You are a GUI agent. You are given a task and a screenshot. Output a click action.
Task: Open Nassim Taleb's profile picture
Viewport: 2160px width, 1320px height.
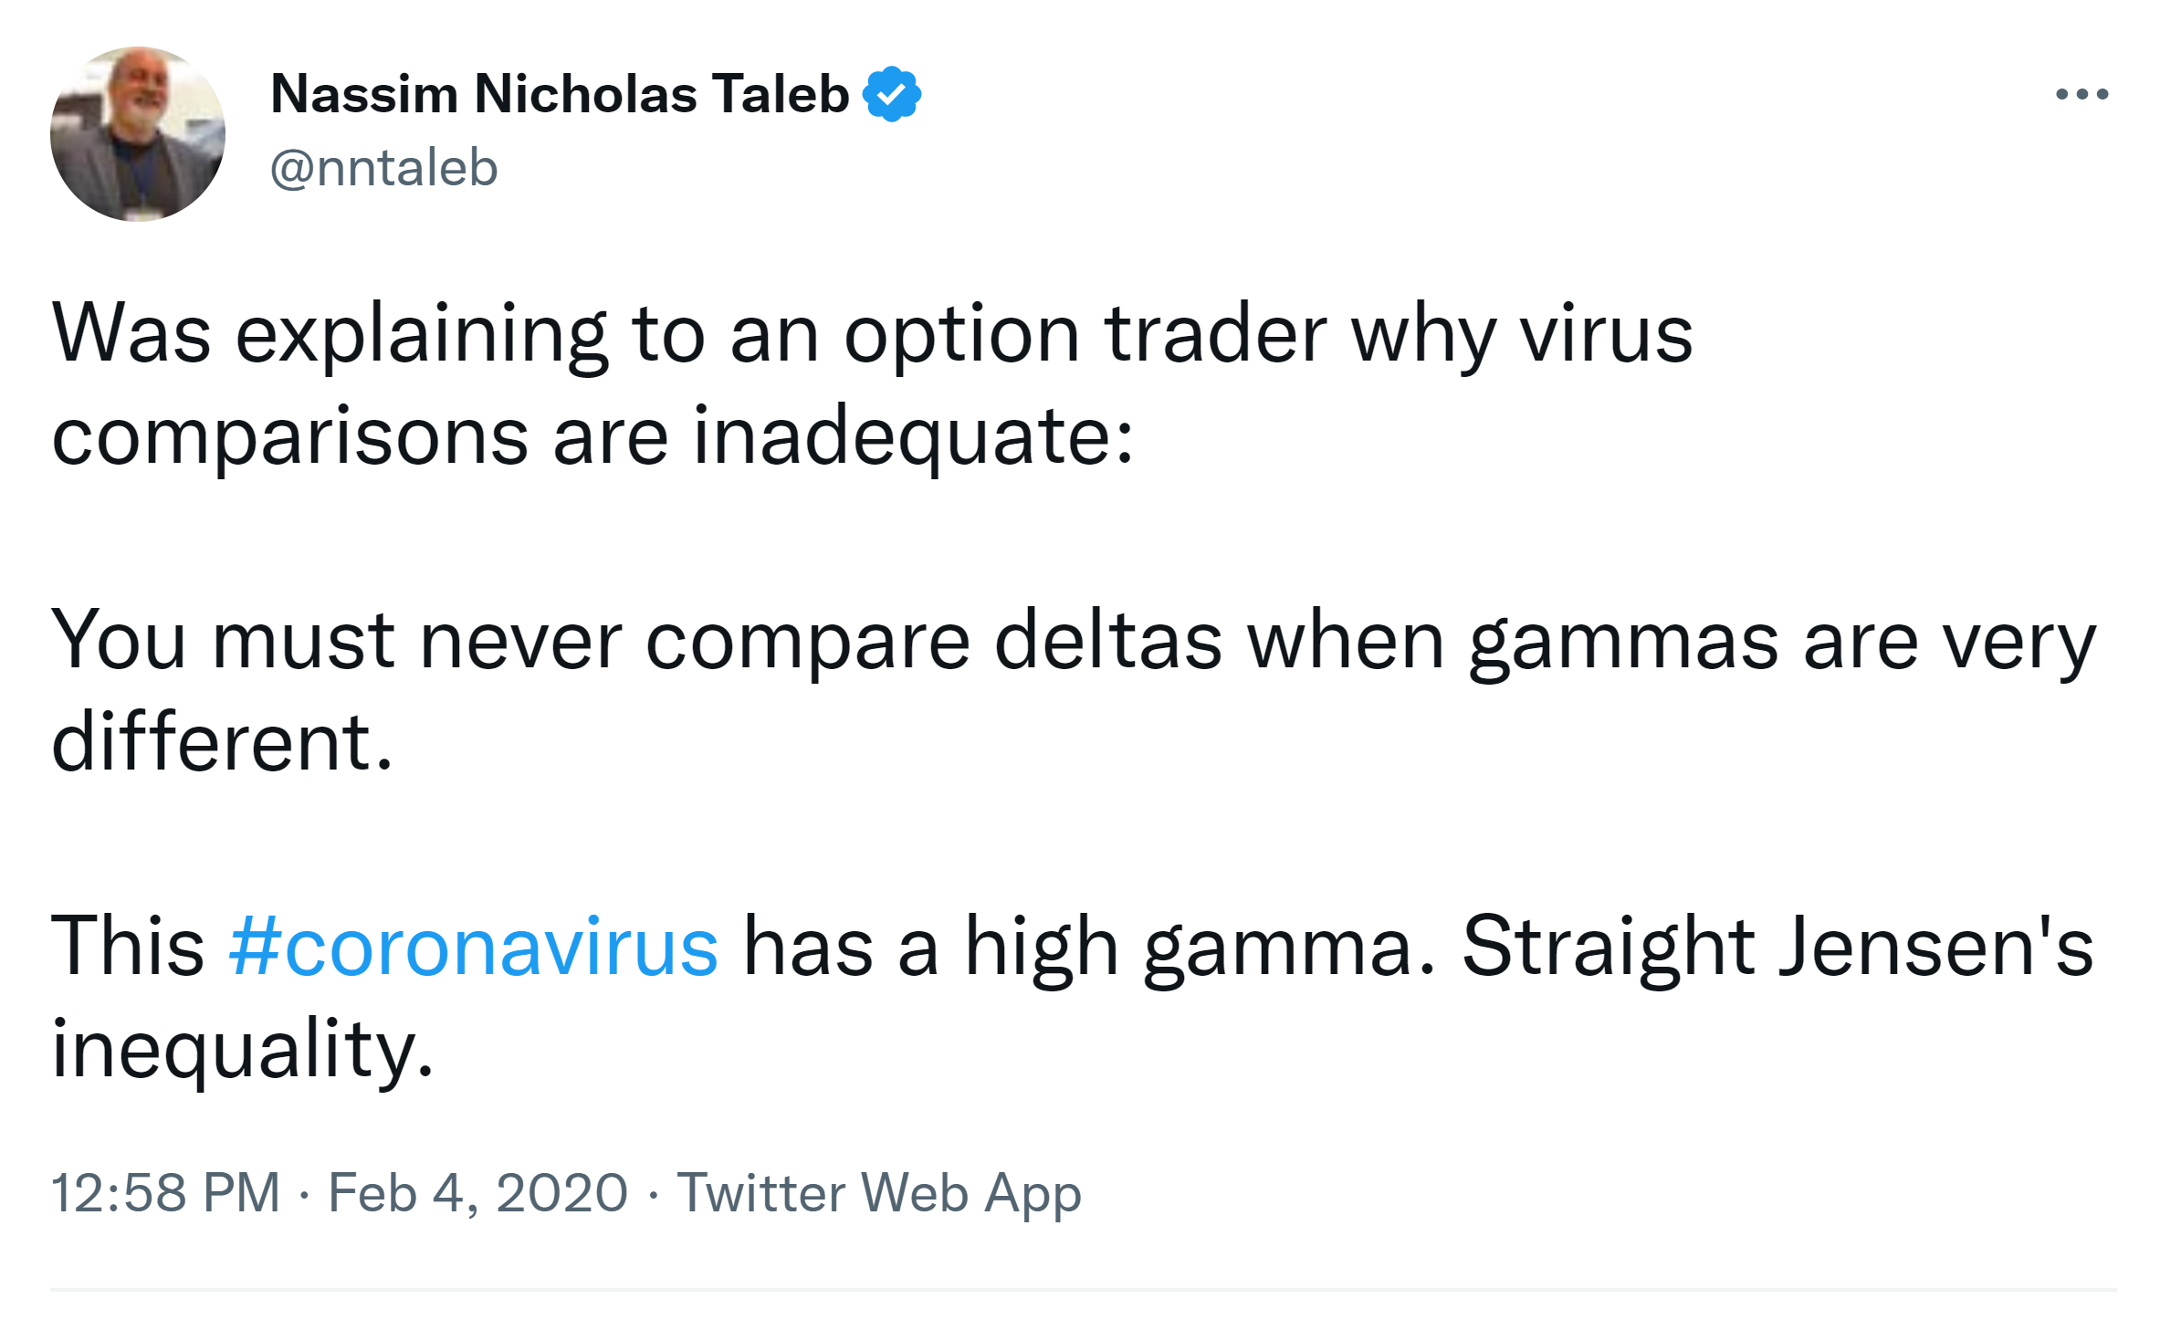138,134
